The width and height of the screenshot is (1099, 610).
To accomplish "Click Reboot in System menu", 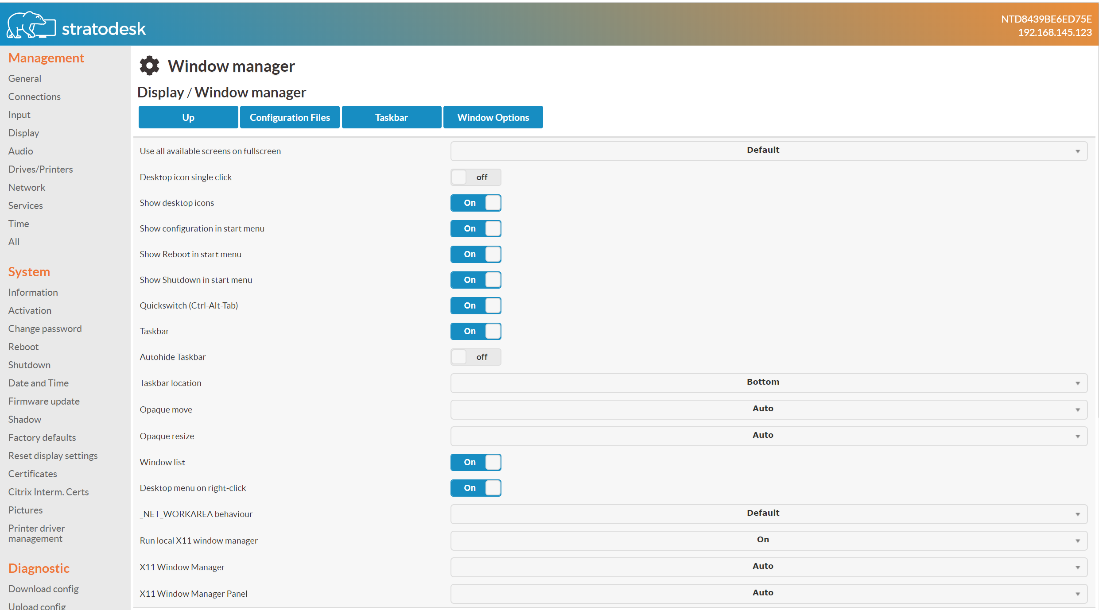I will pos(23,347).
